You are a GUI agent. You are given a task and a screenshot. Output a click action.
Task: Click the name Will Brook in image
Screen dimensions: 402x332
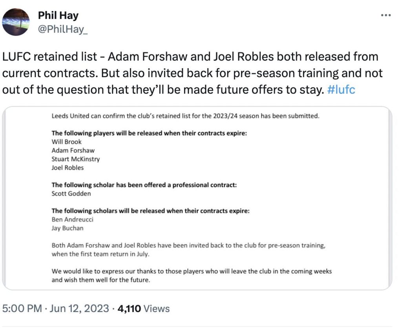(66, 142)
